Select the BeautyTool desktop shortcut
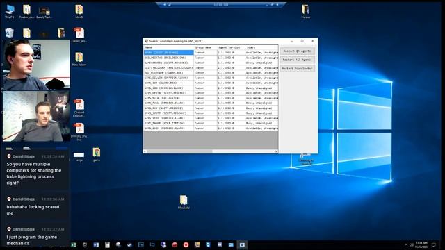 click(44, 12)
